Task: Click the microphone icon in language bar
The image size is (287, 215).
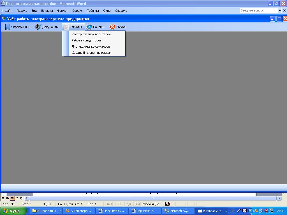Action: coord(239,211)
